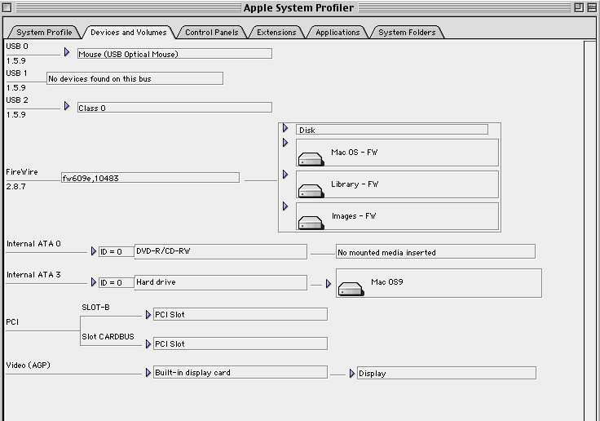Click the Images - FW drive icon

pos(311,223)
